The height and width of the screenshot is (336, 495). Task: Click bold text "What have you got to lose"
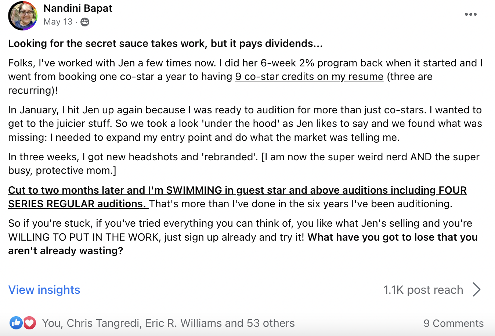(392, 237)
